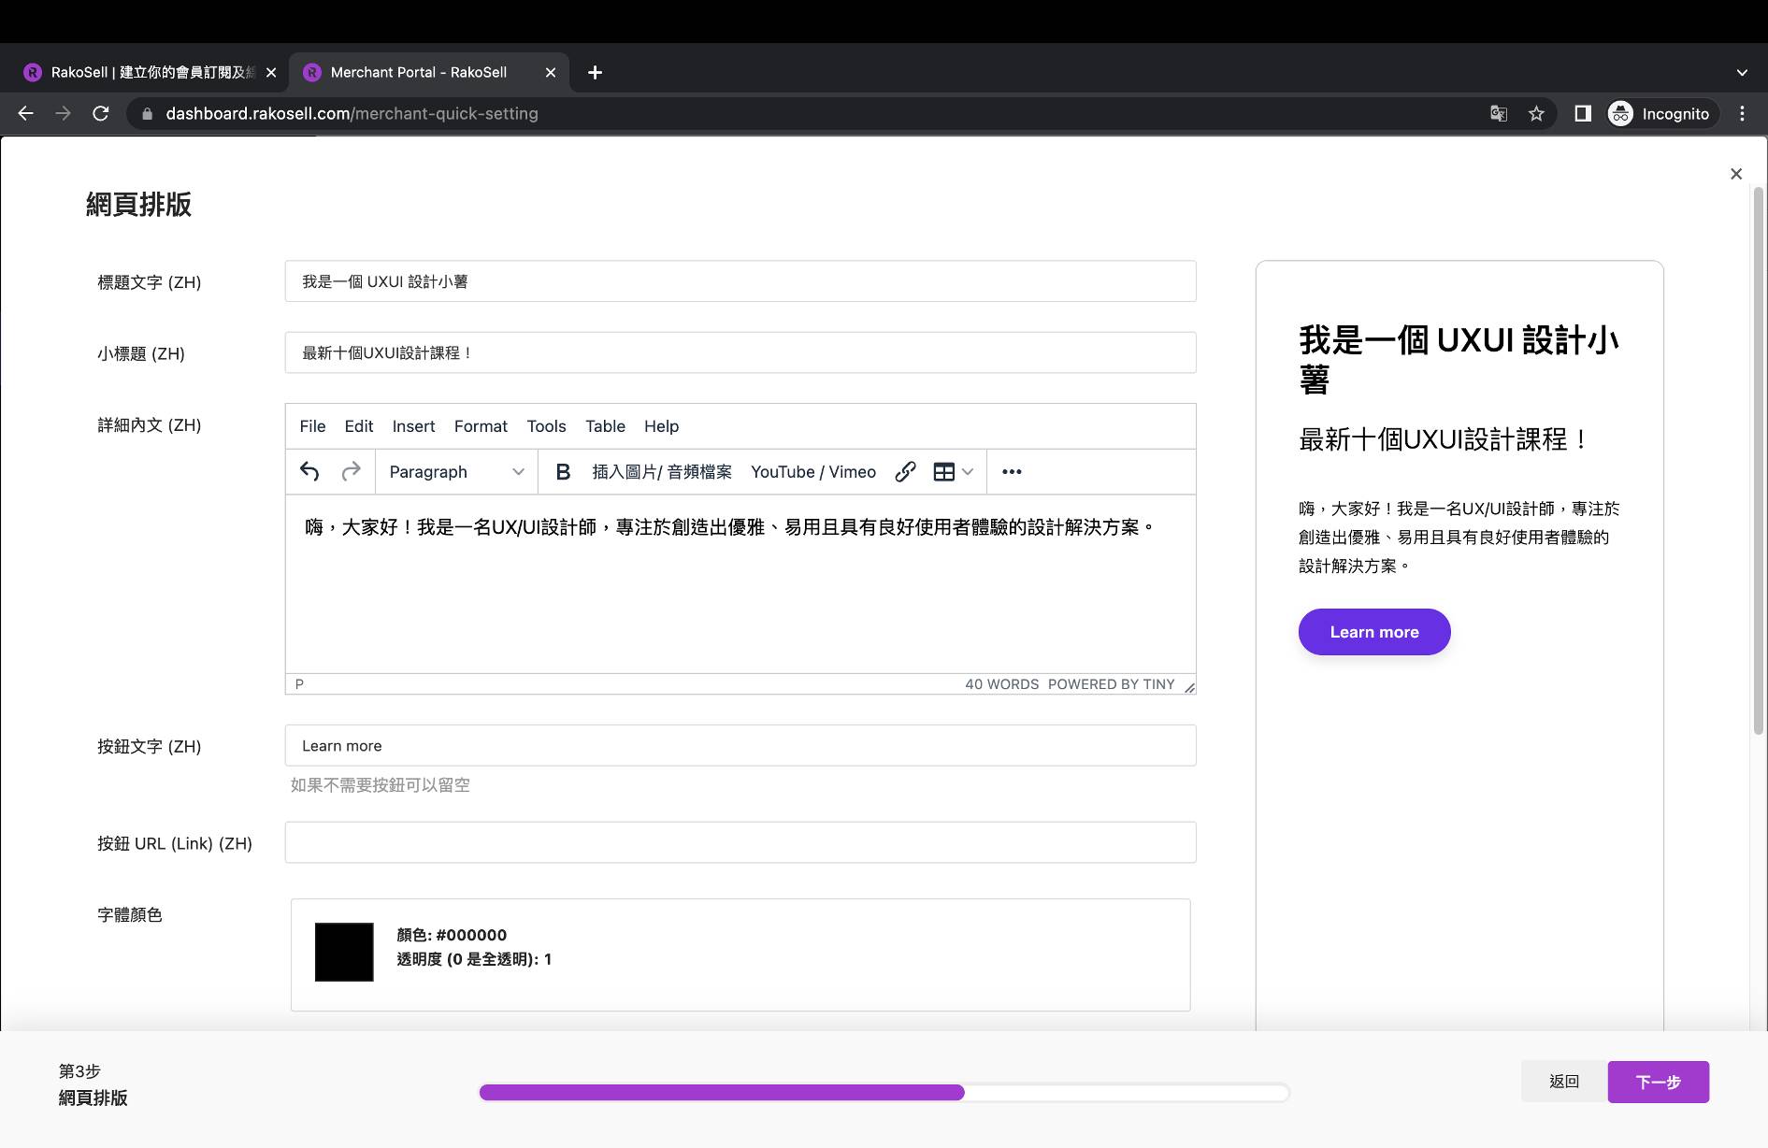Click the undo arrow in the editor toolbar
This screenshot has width=1768, height=1148.
[309, 471]
